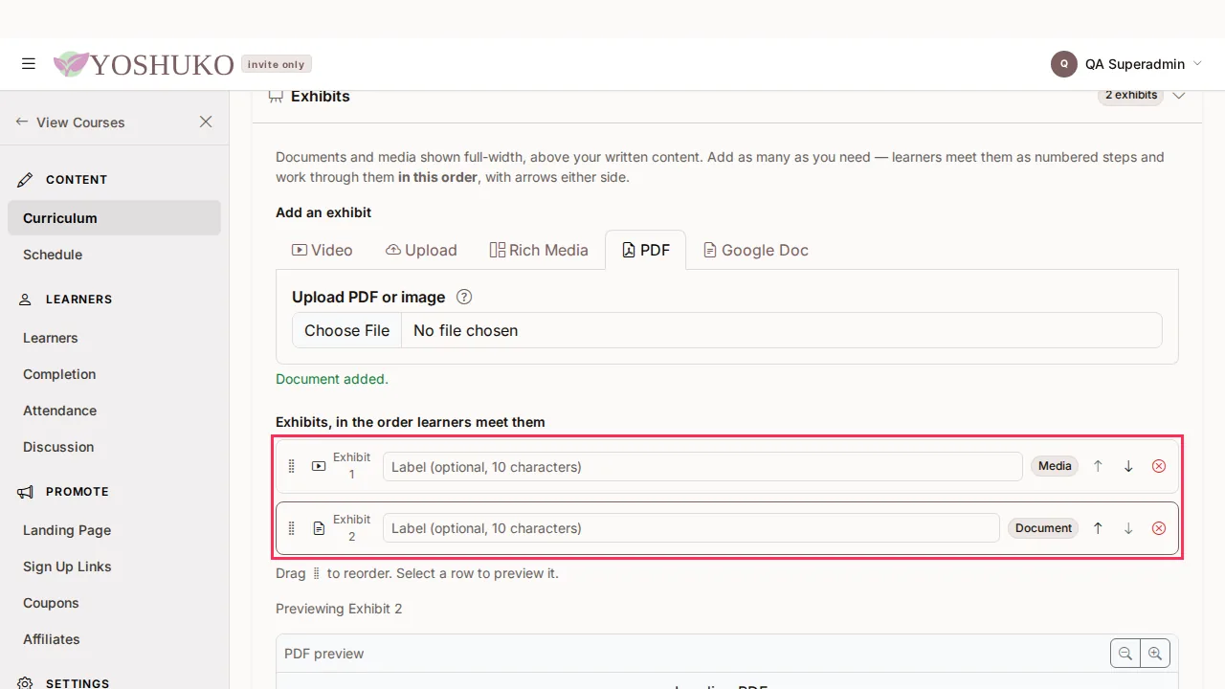Open Curriculum in the sidebar
Image resolution: width=1225 pixels, height=689 pixels.
[x=114, y=218]
